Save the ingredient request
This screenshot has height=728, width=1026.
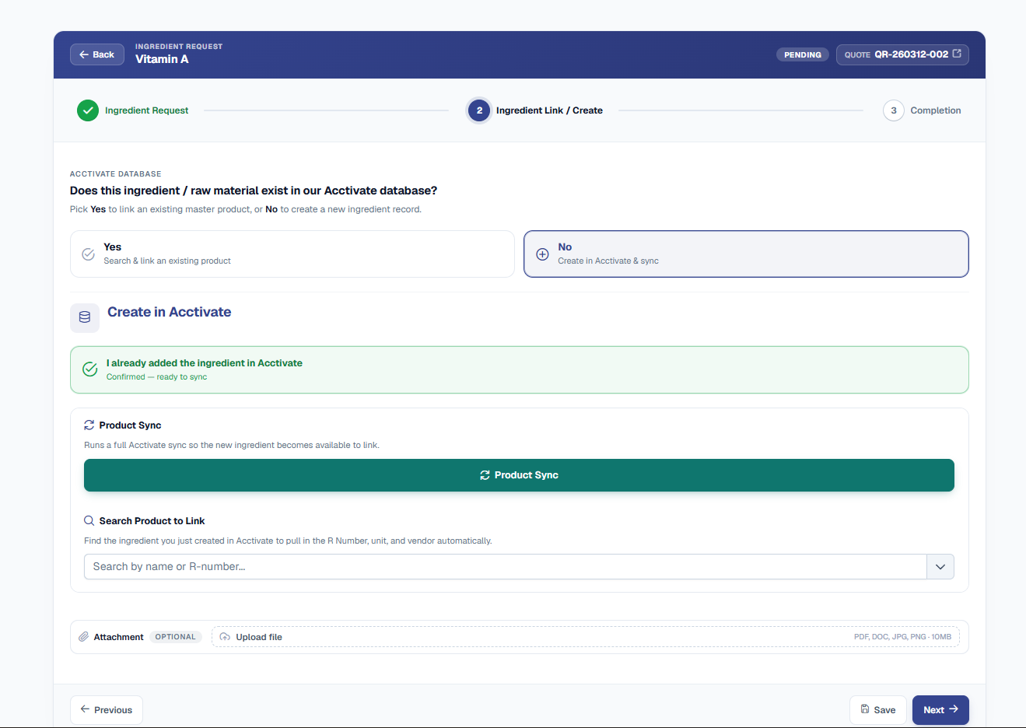pyautogui.click(x=878, y=710)
